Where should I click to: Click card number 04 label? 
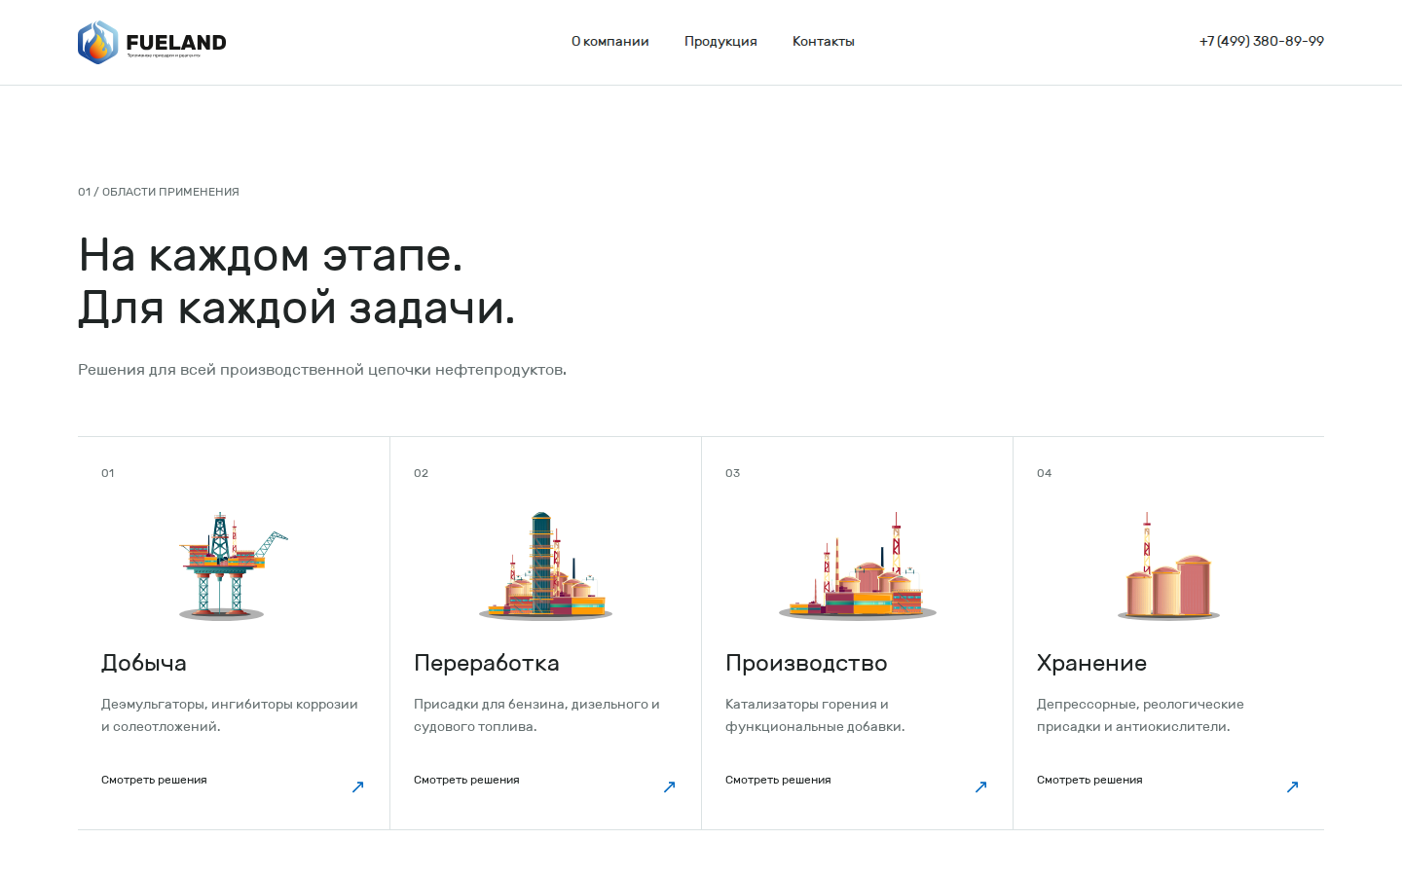[x=1044, y=473]
